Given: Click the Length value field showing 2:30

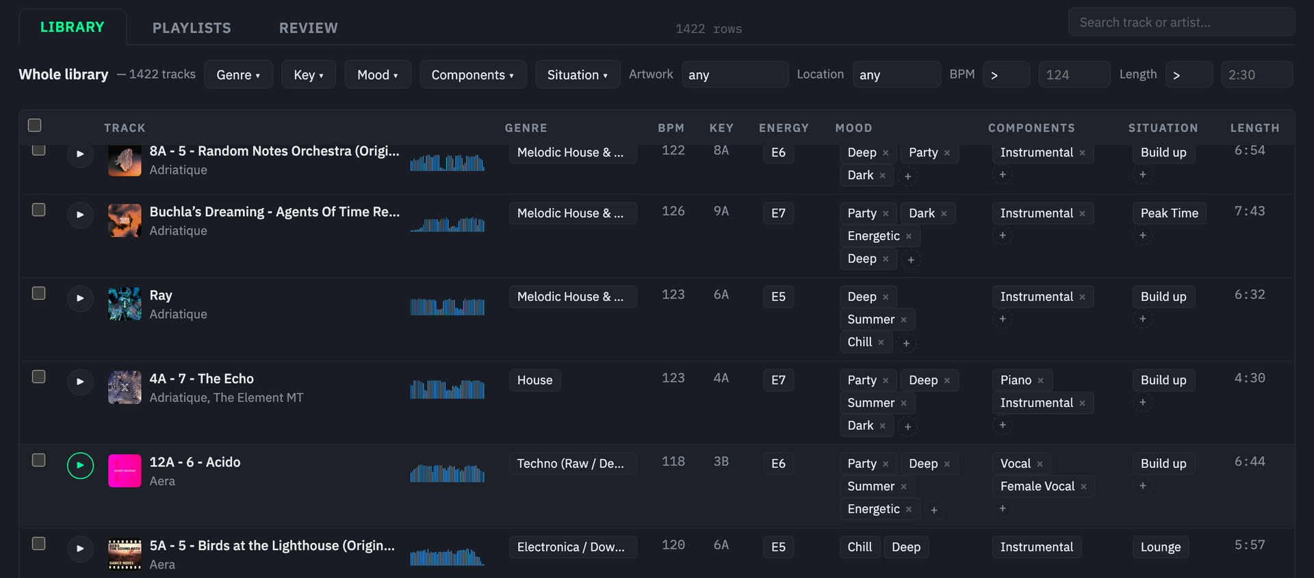Looking at the screenshot, I should (x=1257, y=75).
